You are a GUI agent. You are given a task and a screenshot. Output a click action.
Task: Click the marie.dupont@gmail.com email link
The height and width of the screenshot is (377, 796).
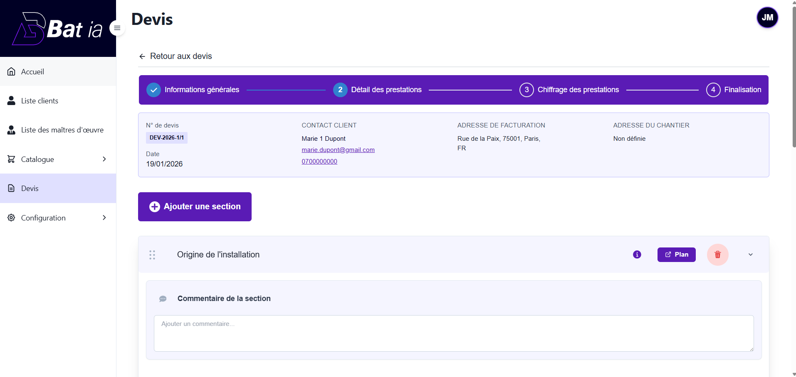pyautogui.click(x=338, y=150)
